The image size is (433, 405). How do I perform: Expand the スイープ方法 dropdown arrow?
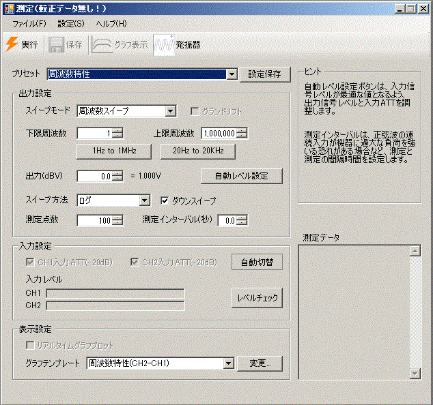click(144, 200)
